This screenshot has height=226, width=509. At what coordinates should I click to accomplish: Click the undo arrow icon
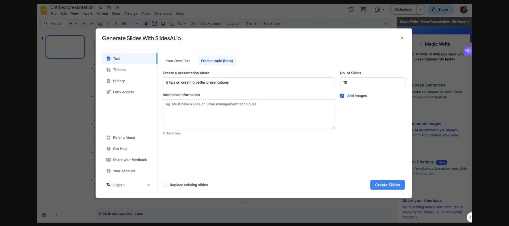click(x=84, y=24)
